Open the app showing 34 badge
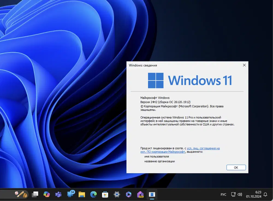The image size is (273, 201). [71, 194]
